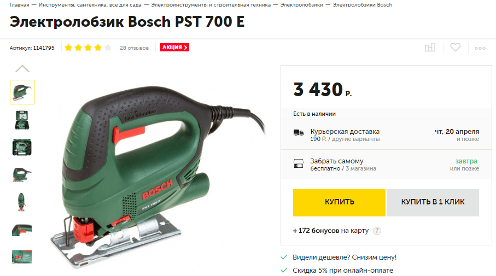This screenshot has height=276, width=496.
Task: Select the fourth thumbnail with jigsaw side view
Action: pos(22,174)
